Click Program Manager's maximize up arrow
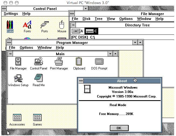 click(x=140, y=43)
